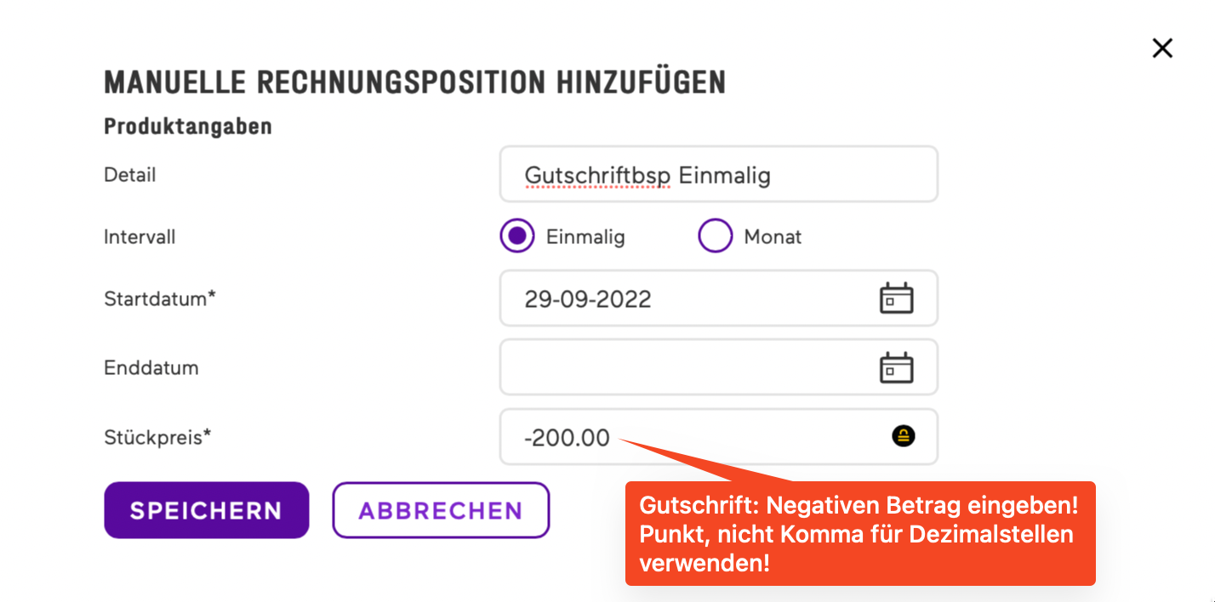This screenshot has width=1215, height=602.
Task: Click the Startdatum* label
Action: click(x=160, y=299)
